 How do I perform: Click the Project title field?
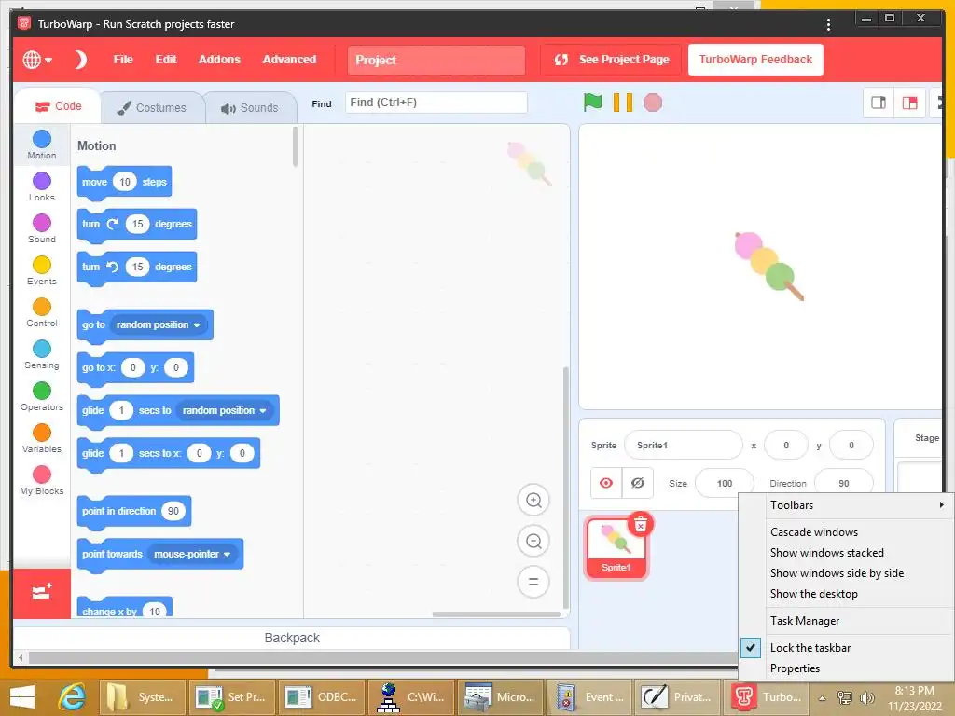(x=436, y=60)
